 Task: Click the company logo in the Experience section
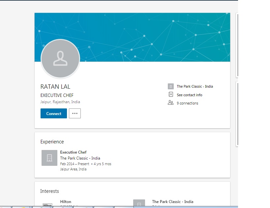point(49,158)
